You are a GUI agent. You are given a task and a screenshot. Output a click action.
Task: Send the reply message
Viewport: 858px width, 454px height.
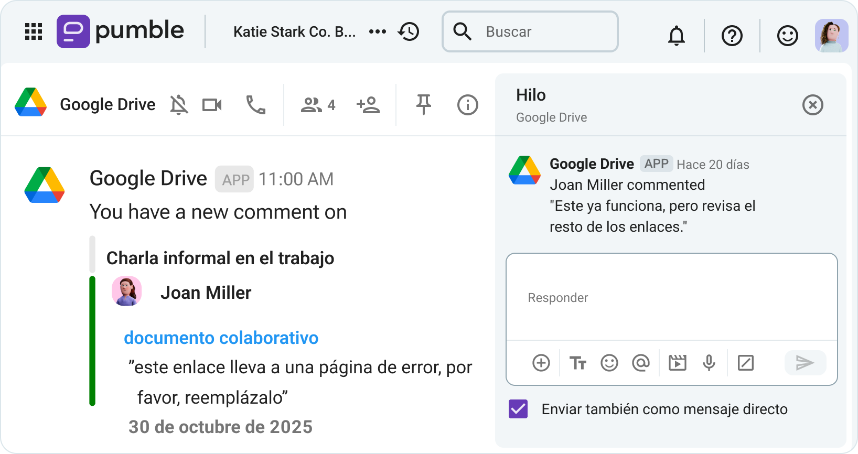(805, 363)
